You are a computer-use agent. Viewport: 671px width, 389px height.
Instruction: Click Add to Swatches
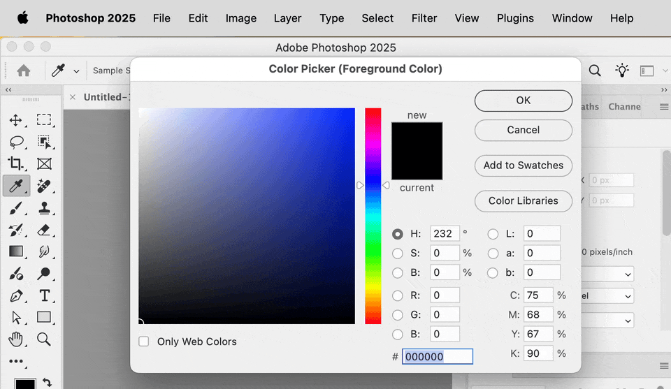[x=524, y=166]
